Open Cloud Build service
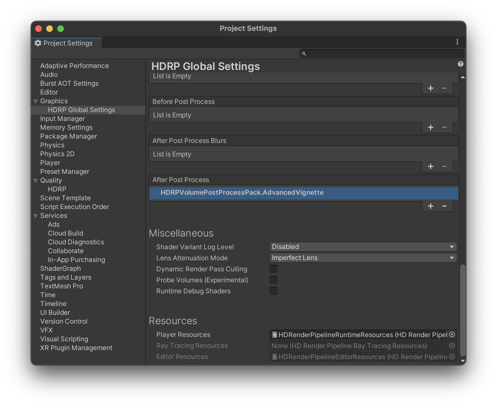The image size is (497, 406). tap(65, 233)
